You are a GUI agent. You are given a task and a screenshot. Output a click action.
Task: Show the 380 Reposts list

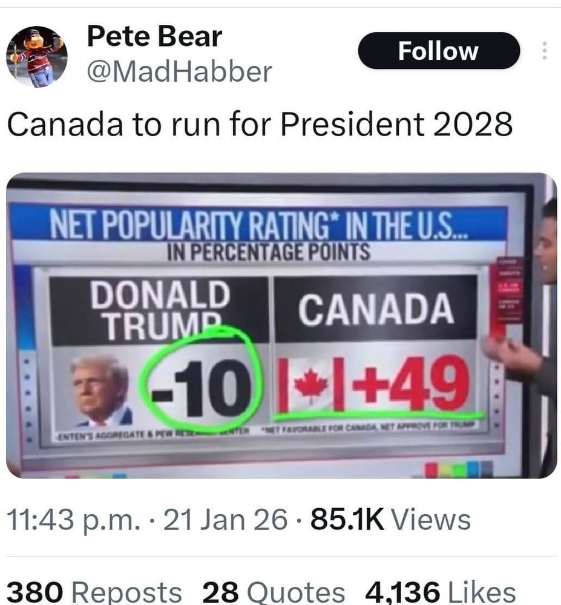pos(94,592)
